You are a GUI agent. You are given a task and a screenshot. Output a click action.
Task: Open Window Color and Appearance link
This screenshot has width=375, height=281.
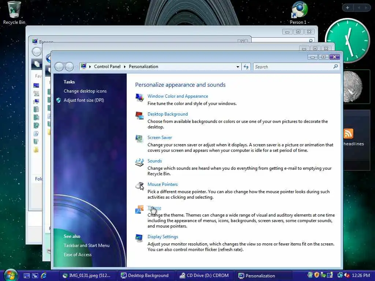tap(178, 96)
